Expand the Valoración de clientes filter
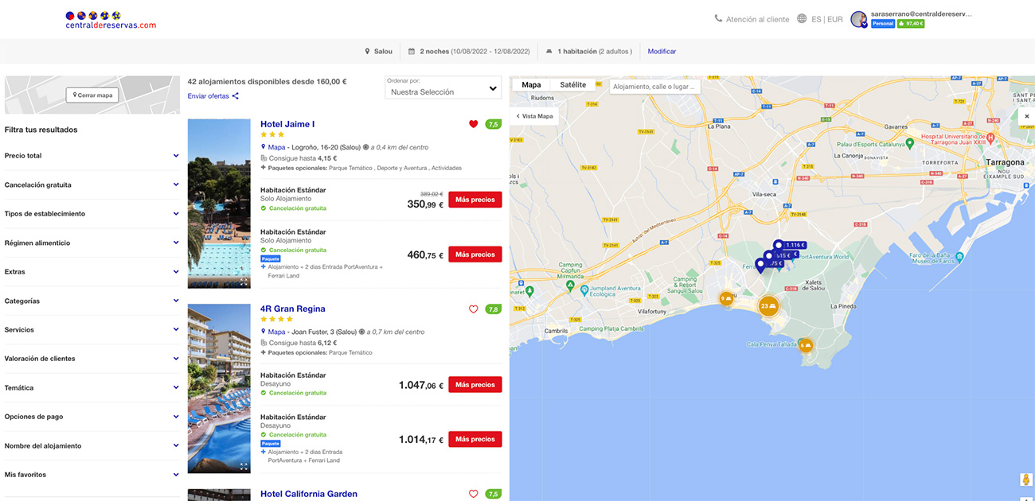 coord(92,359)
